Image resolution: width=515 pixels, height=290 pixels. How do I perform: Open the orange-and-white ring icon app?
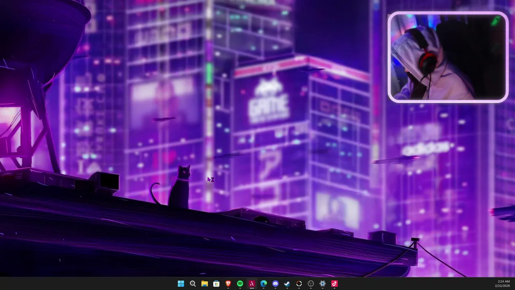pyautogui.click(x=299, y=284)
